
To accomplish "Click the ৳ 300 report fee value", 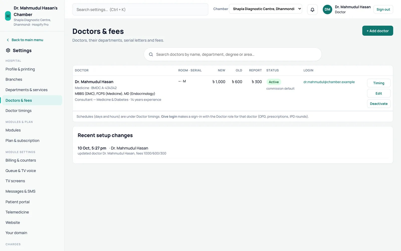I will coord(257,82).
